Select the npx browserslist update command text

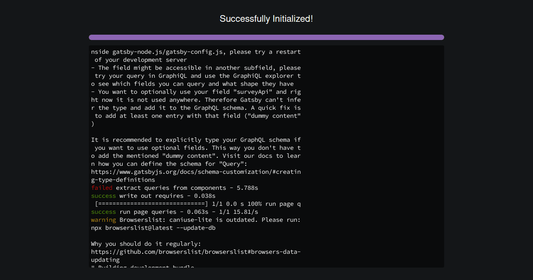pos(153,228)
